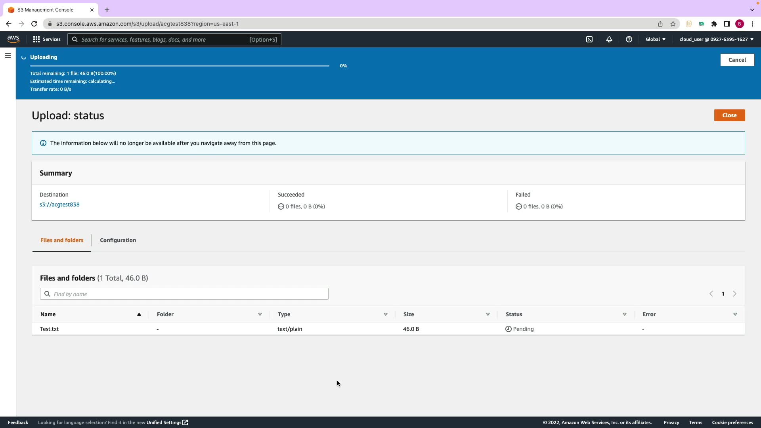Open the Size column sort arrow

pyautogui.click(x=488, y=314)
